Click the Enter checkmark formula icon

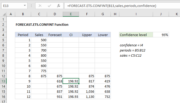[49, 6]
